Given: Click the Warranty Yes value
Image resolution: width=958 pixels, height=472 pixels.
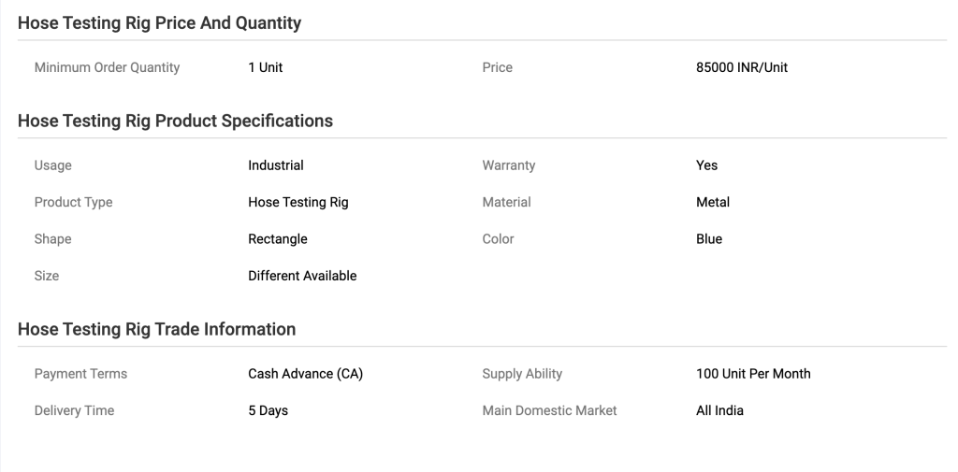Looking at the screenshot, I should [707, 165].
